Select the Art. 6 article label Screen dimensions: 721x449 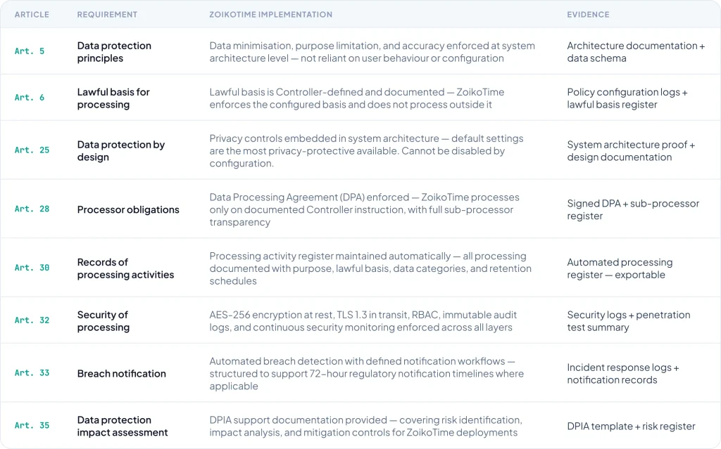point(30,98)
